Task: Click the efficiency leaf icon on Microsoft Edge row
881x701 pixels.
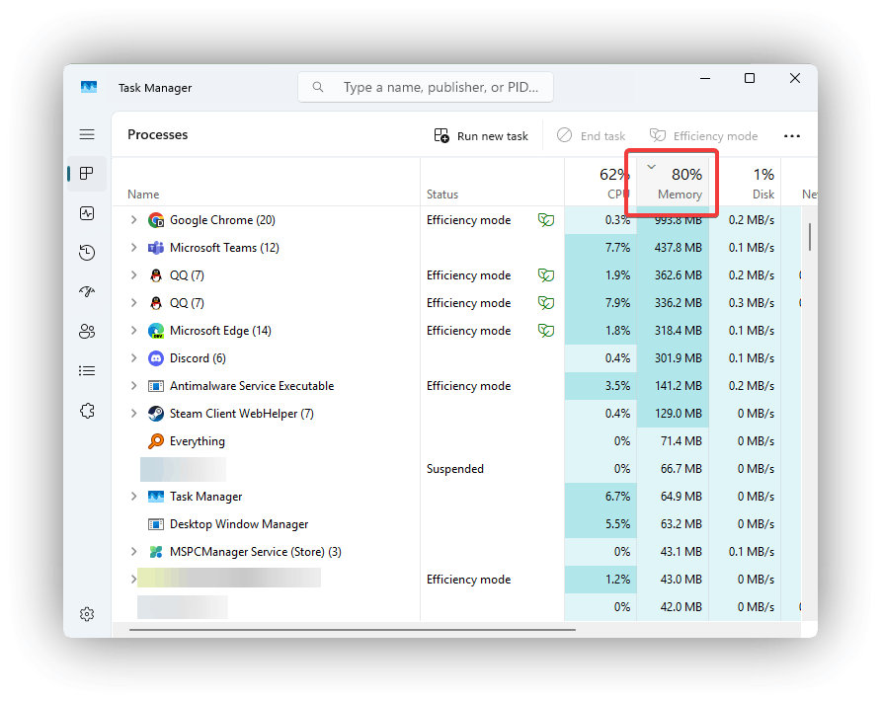Action: click(546, 331)
